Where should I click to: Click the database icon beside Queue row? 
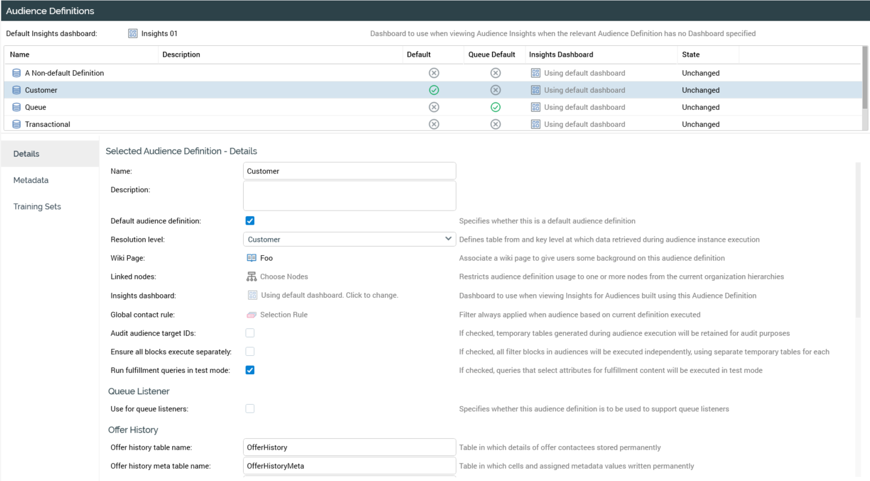(16, 107)
